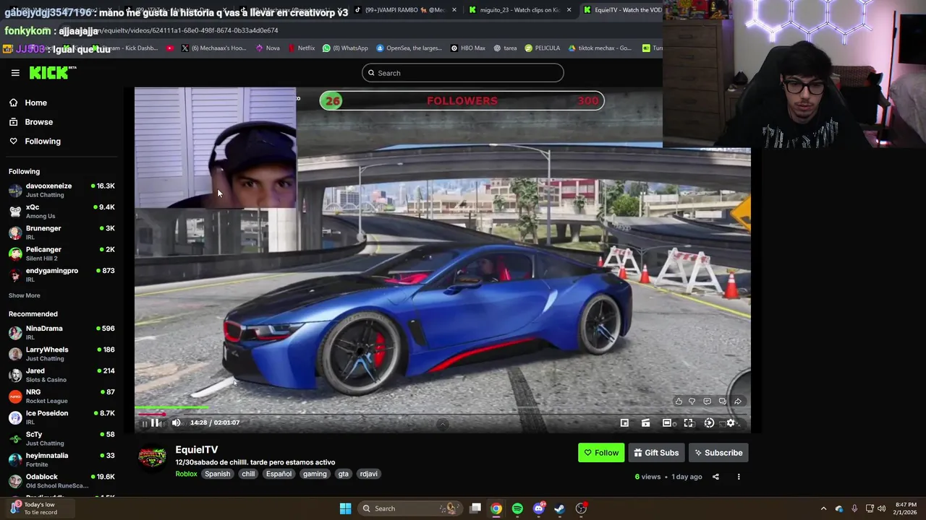
Task: Open Netflix bookmark
Action: pyautogui.click(x=302, y=48)
